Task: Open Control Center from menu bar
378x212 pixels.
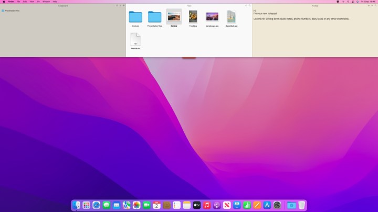Action: click(353, 2)
